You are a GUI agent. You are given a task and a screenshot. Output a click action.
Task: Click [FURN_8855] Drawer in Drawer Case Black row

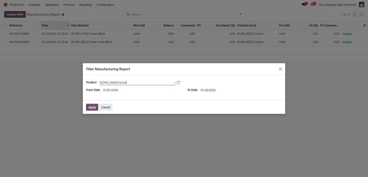(250, 42)
